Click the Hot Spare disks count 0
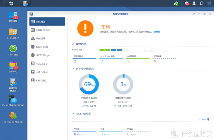 [102, 61]
